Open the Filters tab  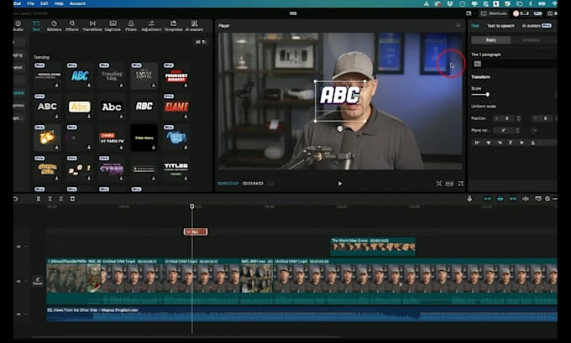coord(131,26)
